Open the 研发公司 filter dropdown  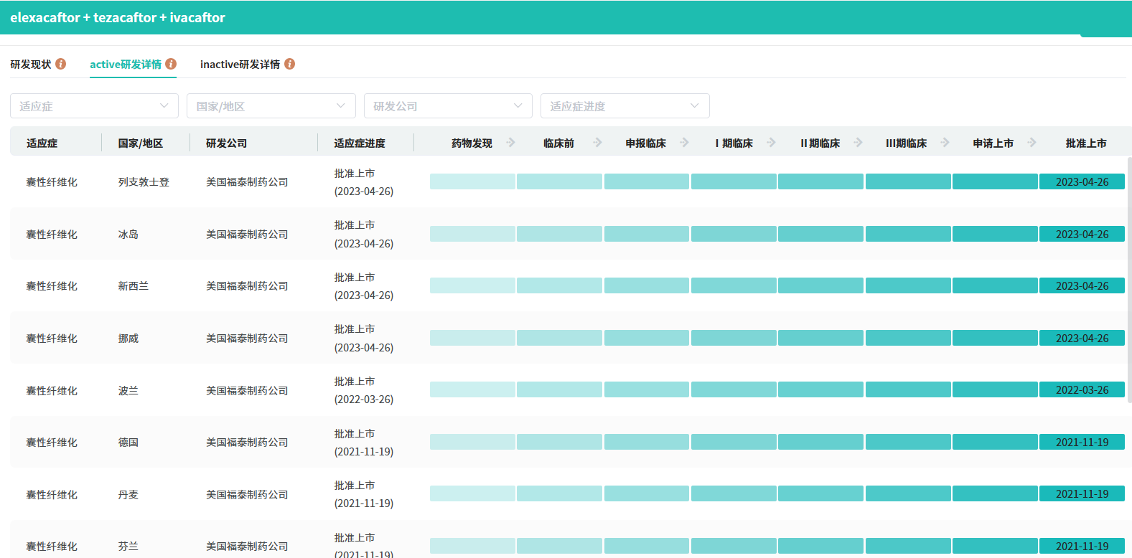[x=448, y=106]
